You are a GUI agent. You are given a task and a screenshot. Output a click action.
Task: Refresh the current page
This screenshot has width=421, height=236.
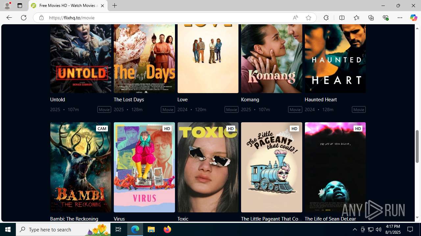click(24, 18)
